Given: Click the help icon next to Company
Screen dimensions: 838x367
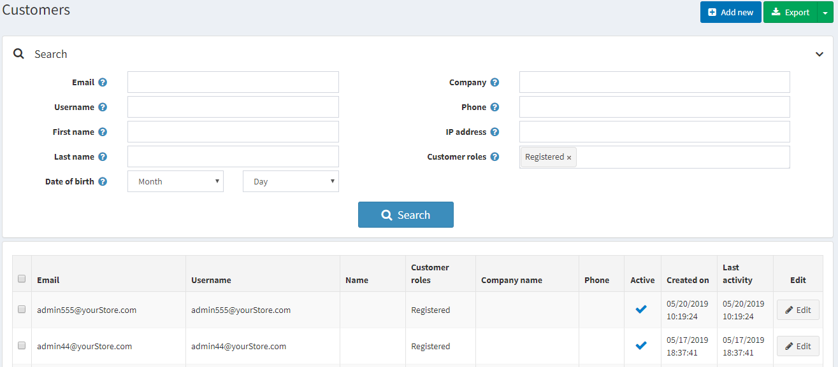Looking at the screenshot, I should (495, 83).
